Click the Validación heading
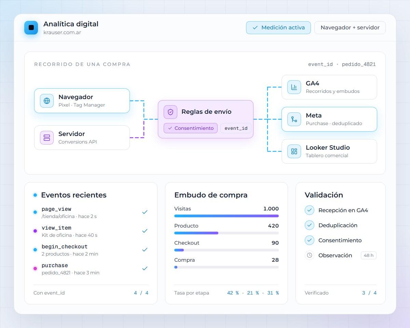410x328 pixels. point(324,195)
